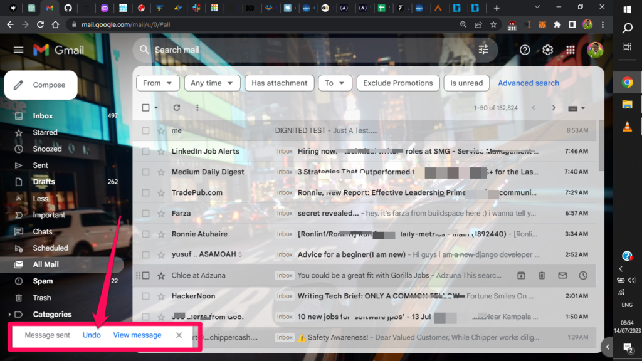Show search options filter icon

pyautogui.click(x=483, y=50)
